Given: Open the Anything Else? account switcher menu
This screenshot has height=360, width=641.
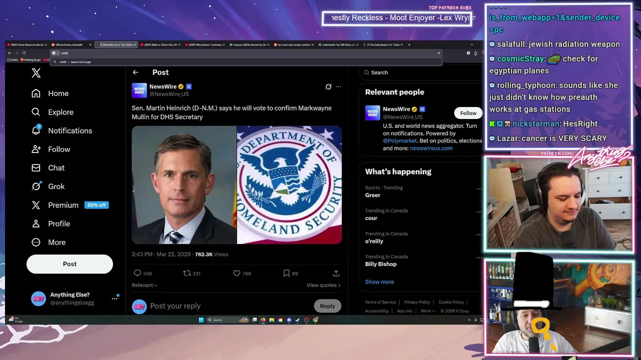Looking at the screenshot, I should click(x=75, y=298).
